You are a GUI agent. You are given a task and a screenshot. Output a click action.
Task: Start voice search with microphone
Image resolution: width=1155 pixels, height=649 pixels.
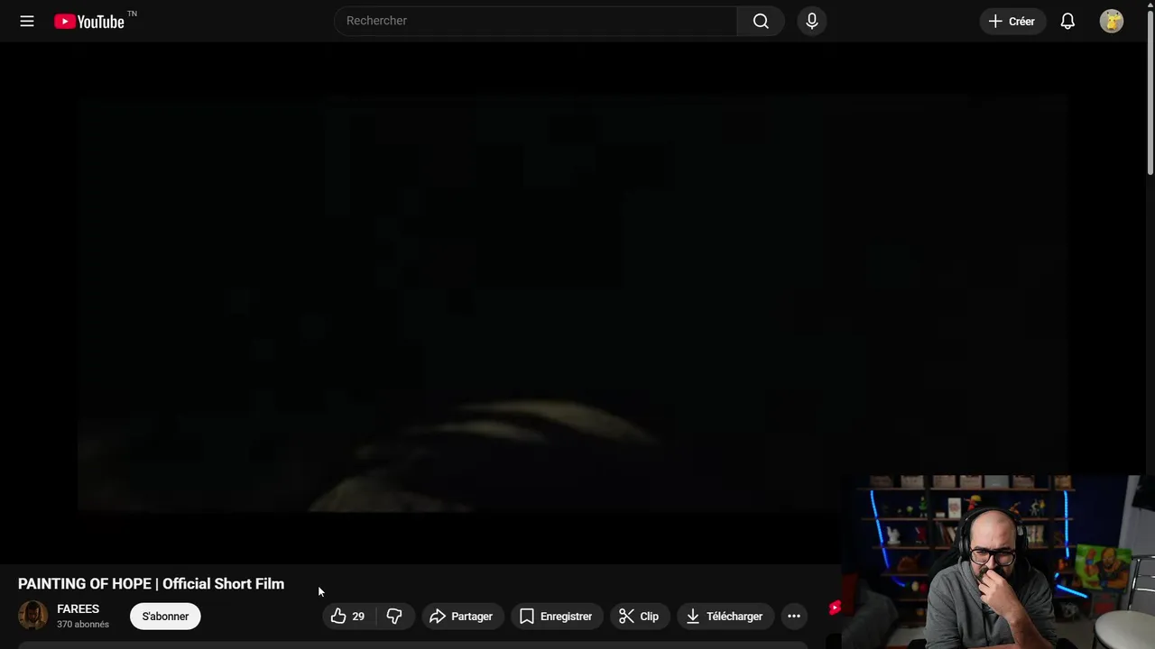pyautogui.click(x=812, y=21)
